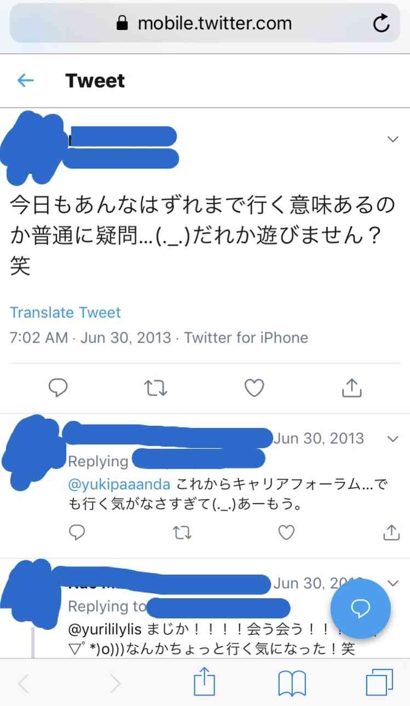Viewport: 410px width, 706px height.
Task: Tap the floating compose tweet bubble button
Action: (x=360, y=609)
